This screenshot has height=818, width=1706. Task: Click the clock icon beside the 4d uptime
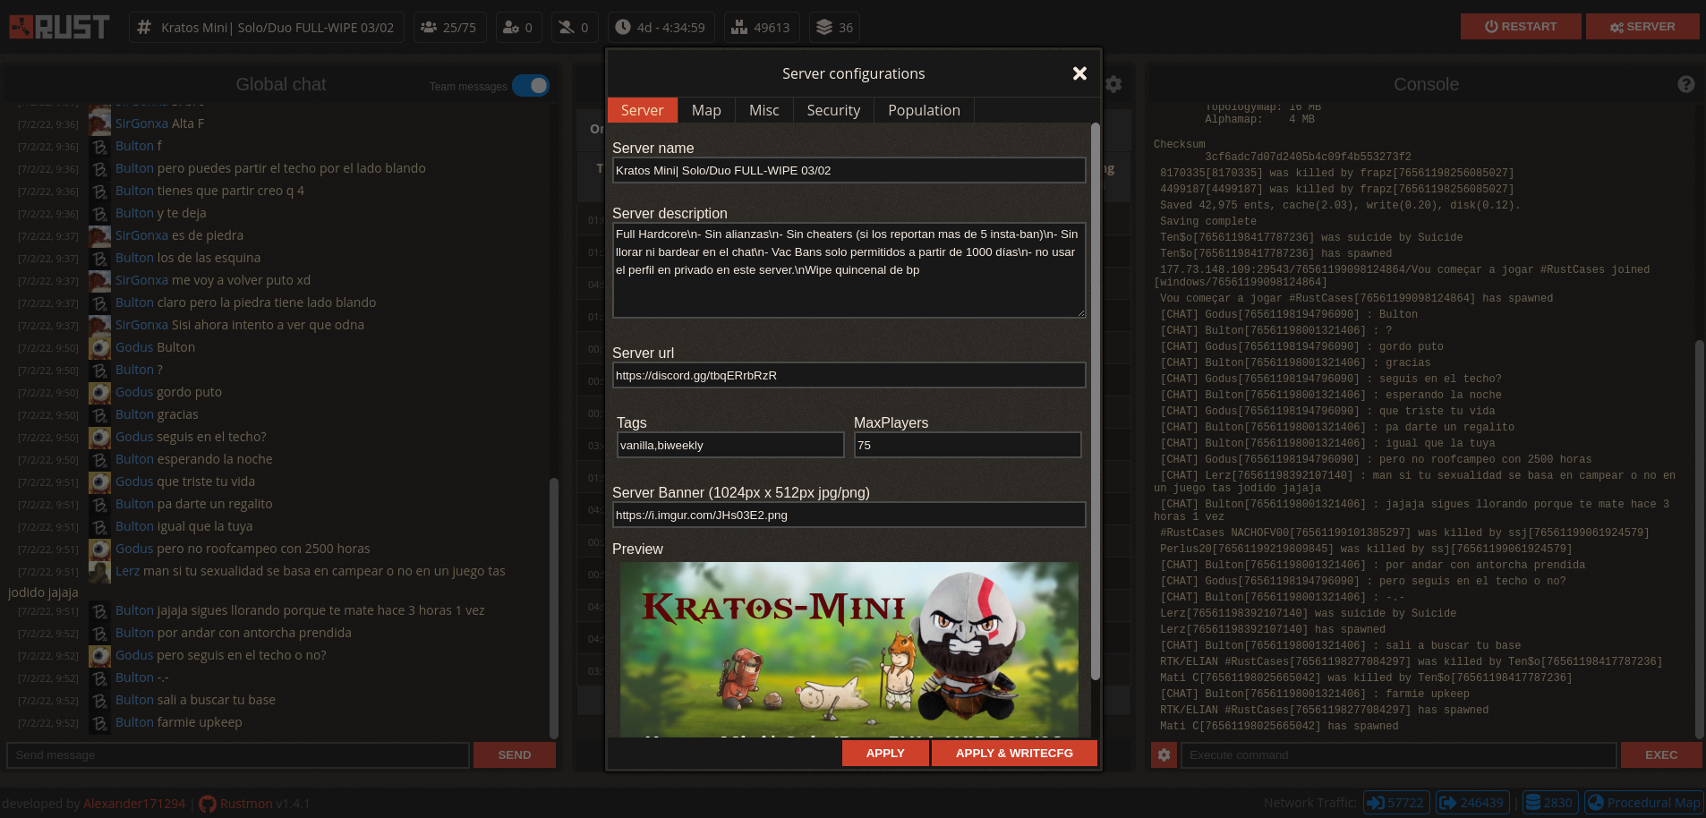click(622, 28)
